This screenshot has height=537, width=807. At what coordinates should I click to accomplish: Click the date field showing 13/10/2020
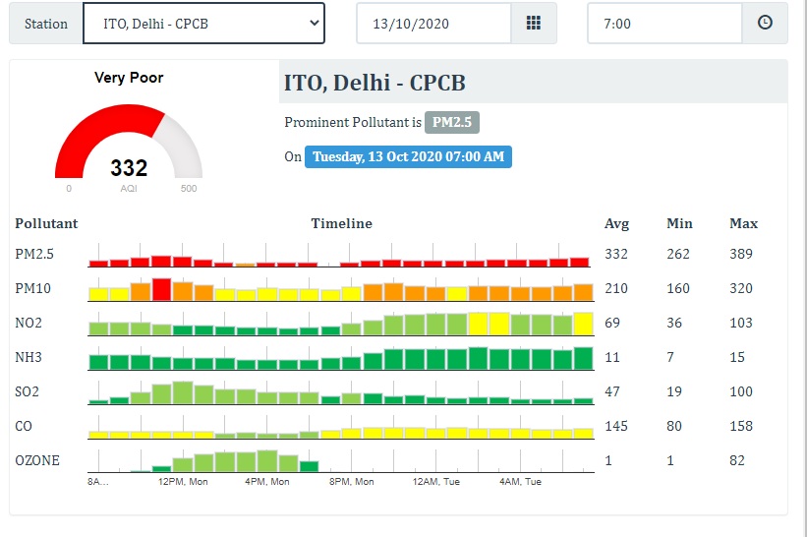point(433,24)
